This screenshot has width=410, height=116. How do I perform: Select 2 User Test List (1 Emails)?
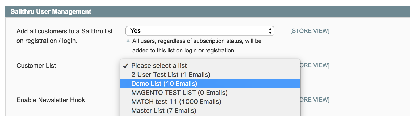tap(171, 75)
